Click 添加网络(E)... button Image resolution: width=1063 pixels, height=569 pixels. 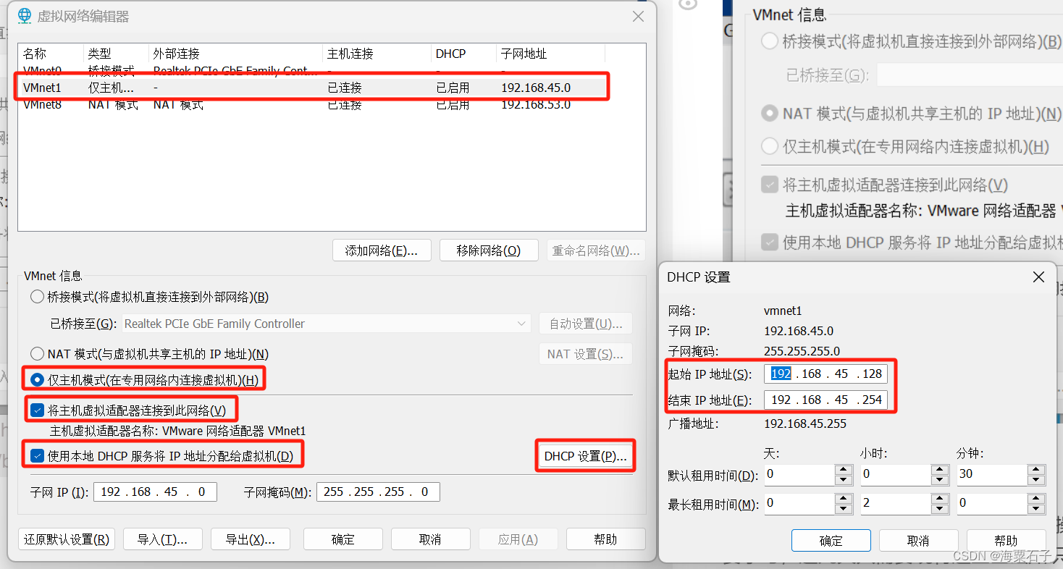(x=382, y=250)
